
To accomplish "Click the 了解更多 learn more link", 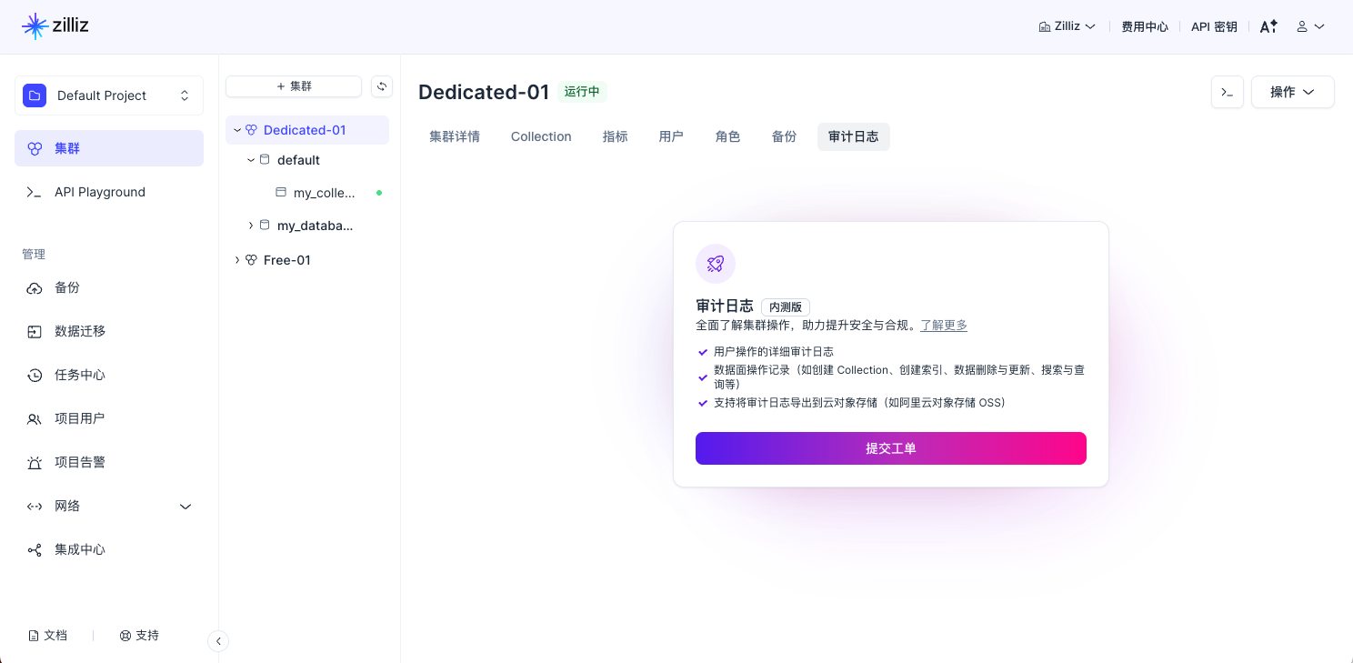I will coord(943,325).
